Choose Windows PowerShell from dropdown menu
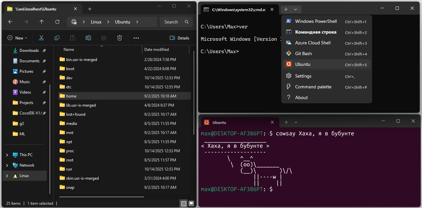The width and height of the screenshot is (422, 208). point(316,22)
